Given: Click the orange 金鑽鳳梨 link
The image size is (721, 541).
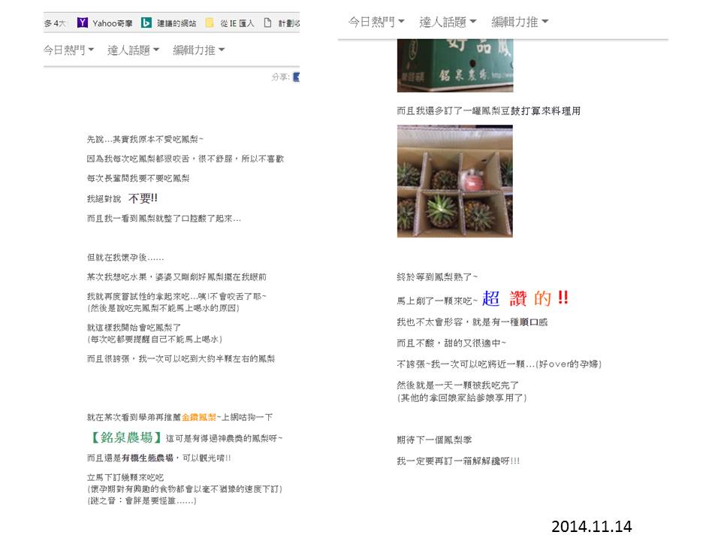Looking at the screenshot, I should (198, 417).
